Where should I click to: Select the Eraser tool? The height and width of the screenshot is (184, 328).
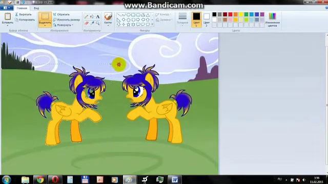87,23
